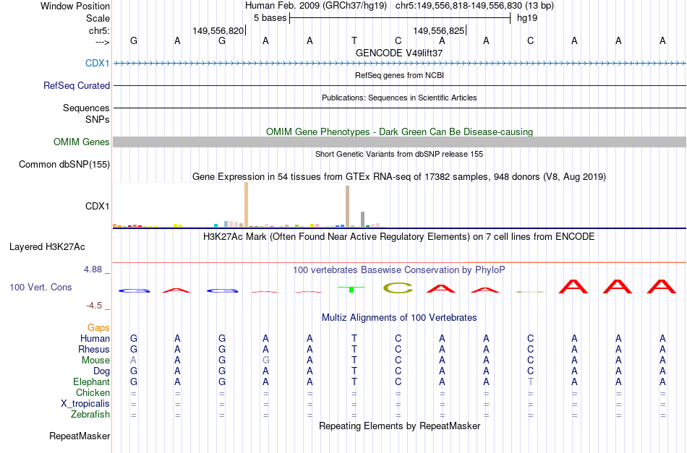
Task: Select the OMIM Genes track label
Action: (82, 142)
